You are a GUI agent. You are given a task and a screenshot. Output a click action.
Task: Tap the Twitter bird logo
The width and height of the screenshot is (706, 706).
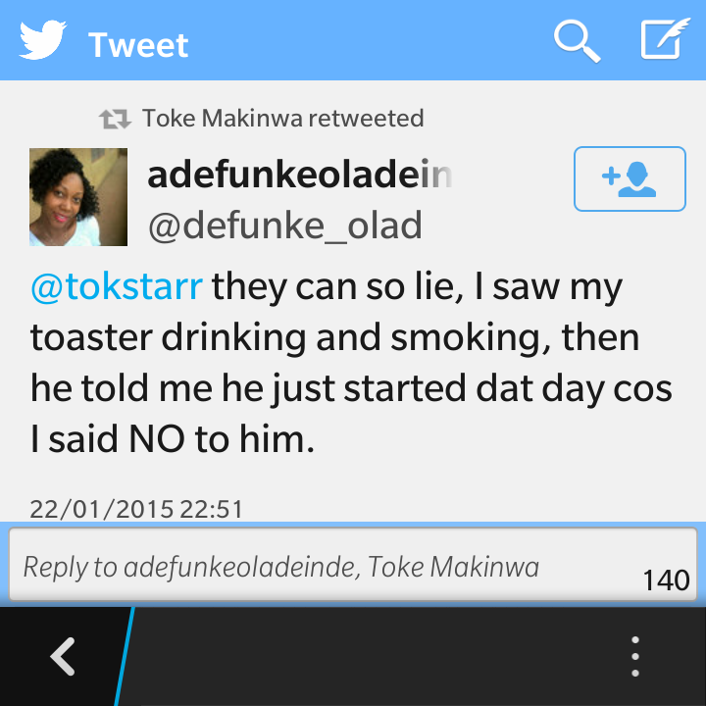43,41
